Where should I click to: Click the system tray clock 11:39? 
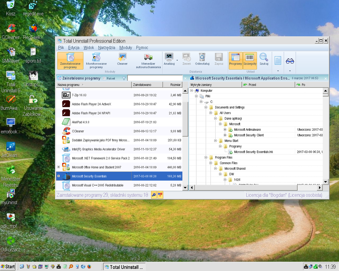[330, 267]
